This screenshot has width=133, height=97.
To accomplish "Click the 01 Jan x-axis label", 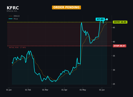I will click(x=9, y=90).
